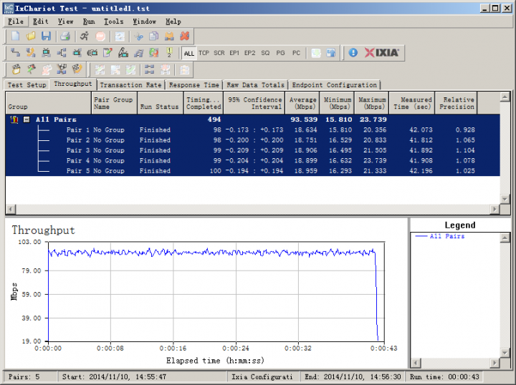This screenshot has width=516, height=385.
Task: Select the Pair 1 row
Action: [253, 130]
